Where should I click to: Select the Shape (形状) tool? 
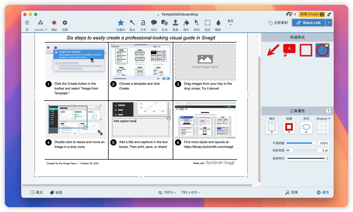pyautogui.click(x=165, y=25)
